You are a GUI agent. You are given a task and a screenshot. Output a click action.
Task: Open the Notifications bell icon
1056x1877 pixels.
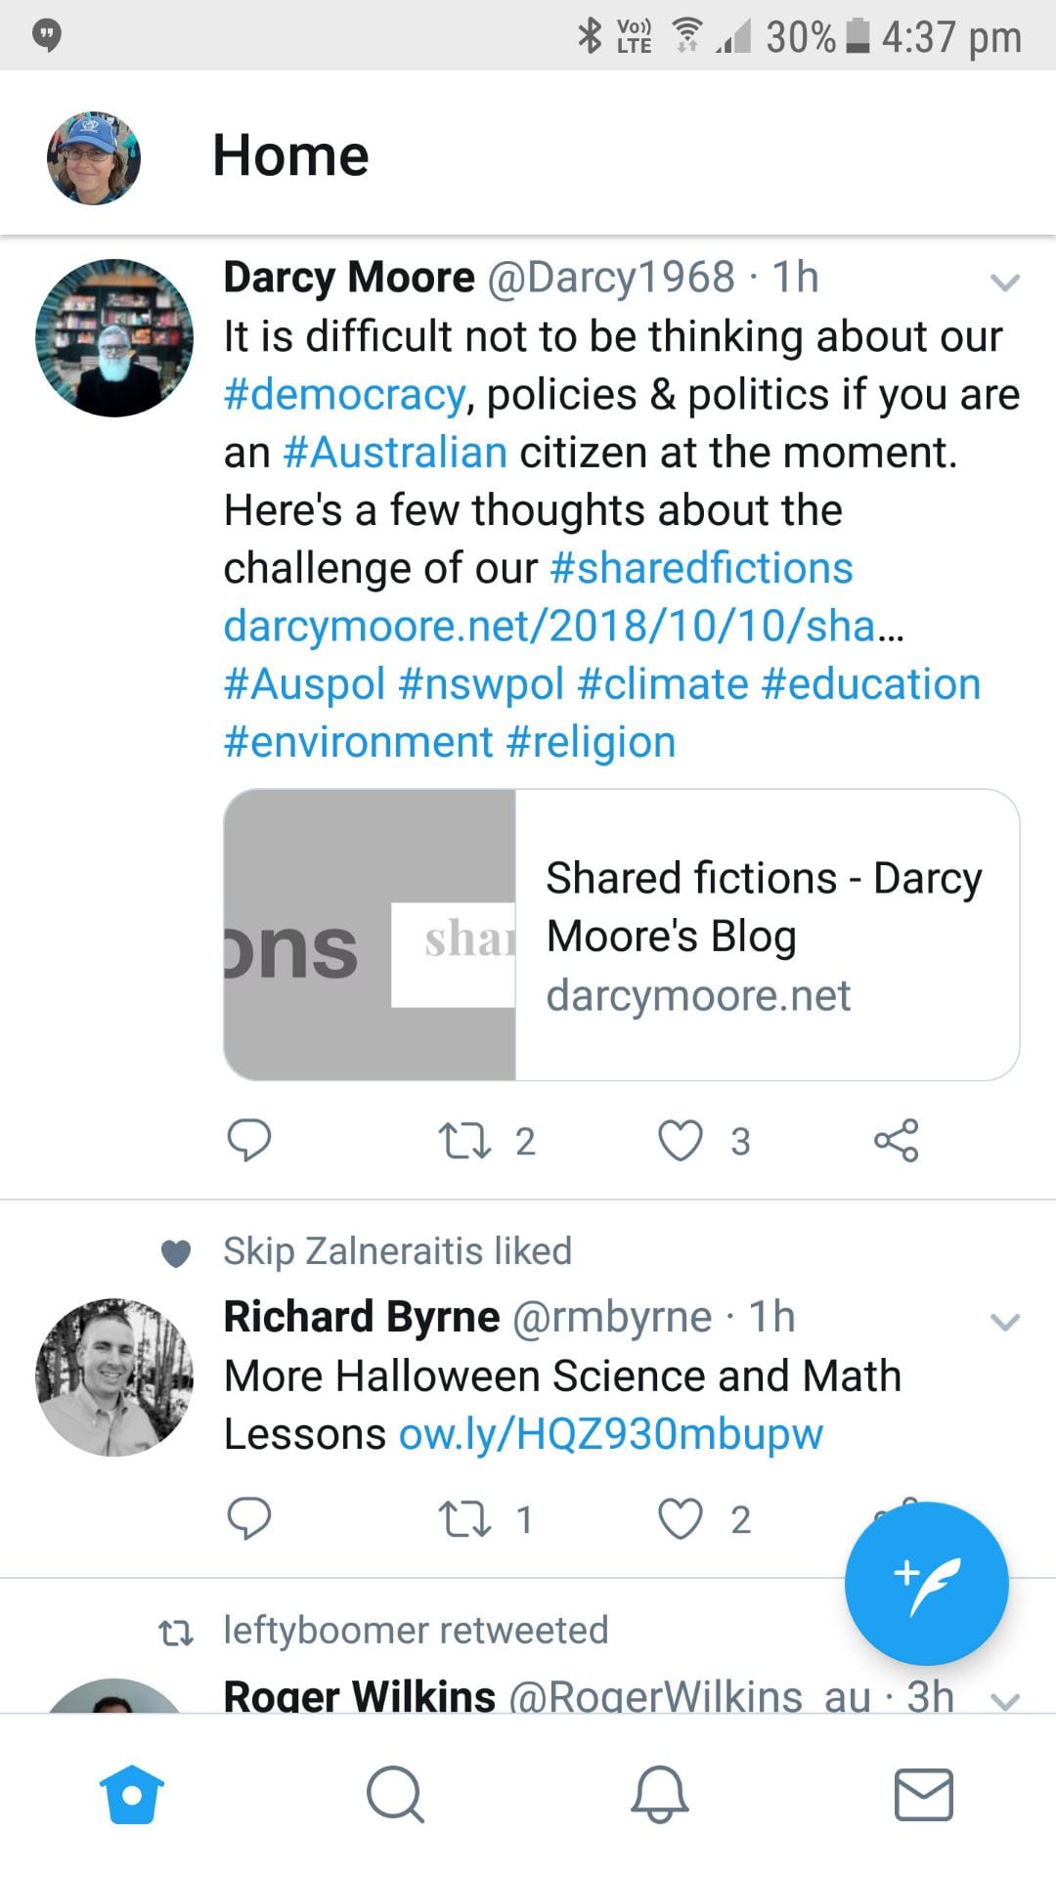[660, 1794]
